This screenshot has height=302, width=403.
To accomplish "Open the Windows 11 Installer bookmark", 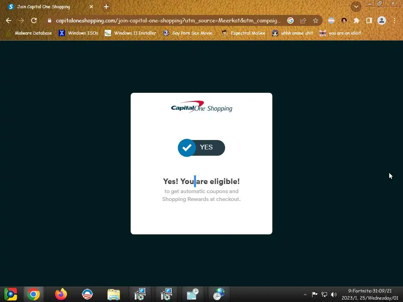I will 131,33.
